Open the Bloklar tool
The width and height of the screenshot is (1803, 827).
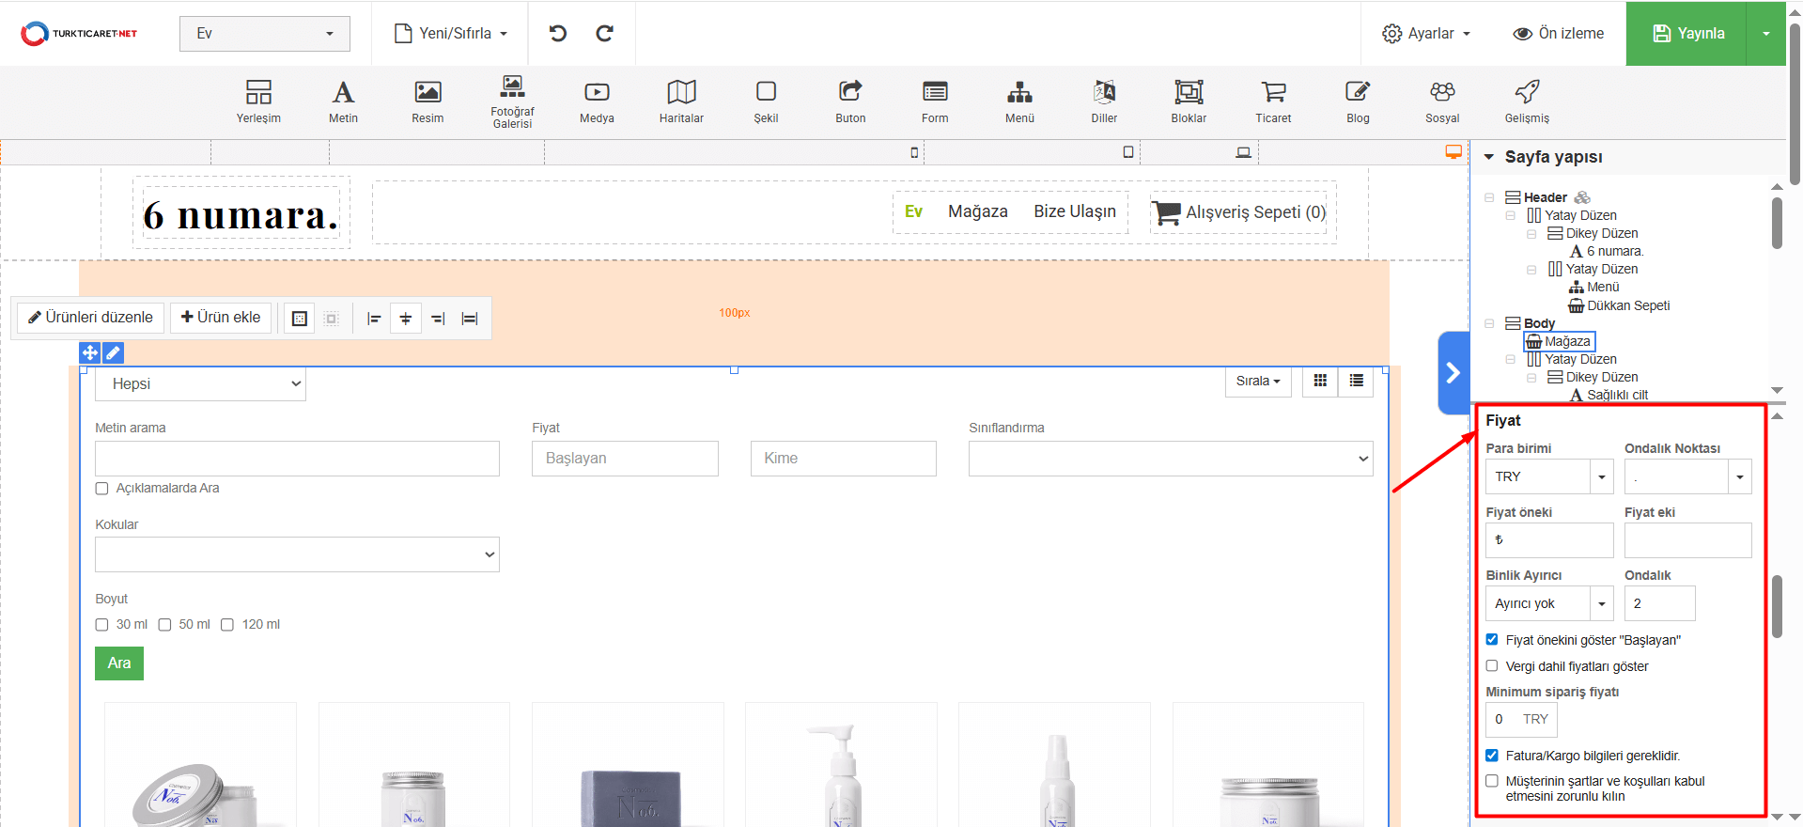(x=1189, y=101)
